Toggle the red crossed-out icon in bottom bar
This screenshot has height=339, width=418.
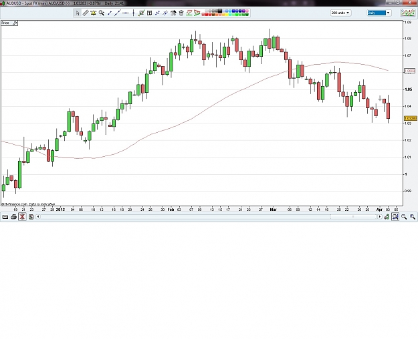[x=22, y=217]
